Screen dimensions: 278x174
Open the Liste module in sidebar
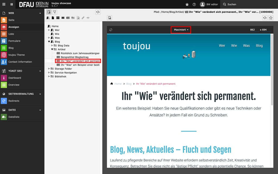click(x=11, y=34)
